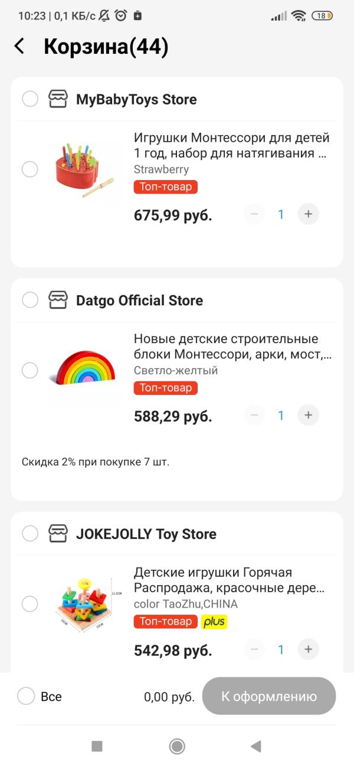Select all items in MyBabyToys Store
This screenshot has width=354, height=767.
click(30, 99)
